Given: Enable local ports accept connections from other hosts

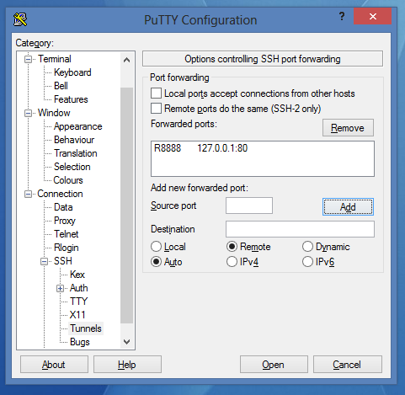Looking at the screenshot, I should 156,93.
